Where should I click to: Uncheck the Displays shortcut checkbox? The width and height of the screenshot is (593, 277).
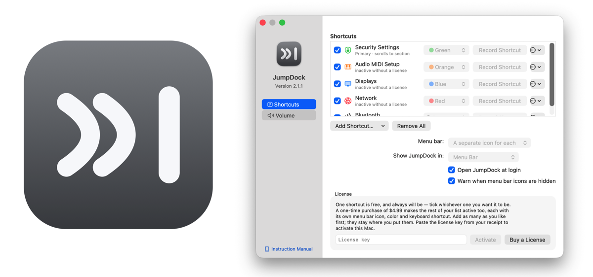tap(337, 84)
